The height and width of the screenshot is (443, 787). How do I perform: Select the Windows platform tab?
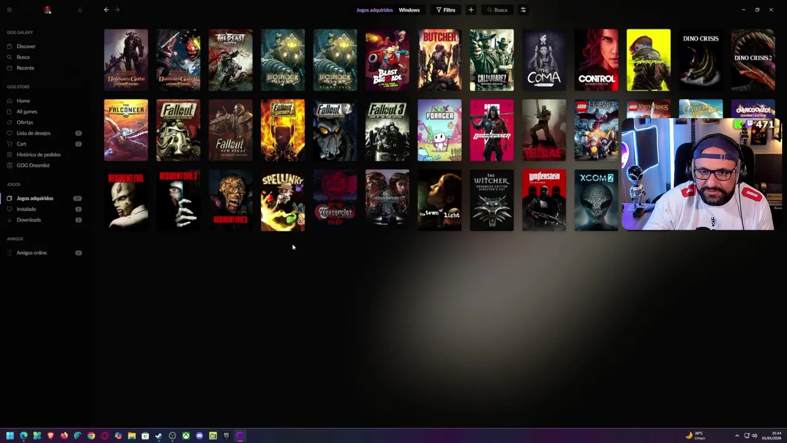tap(409, 10)
